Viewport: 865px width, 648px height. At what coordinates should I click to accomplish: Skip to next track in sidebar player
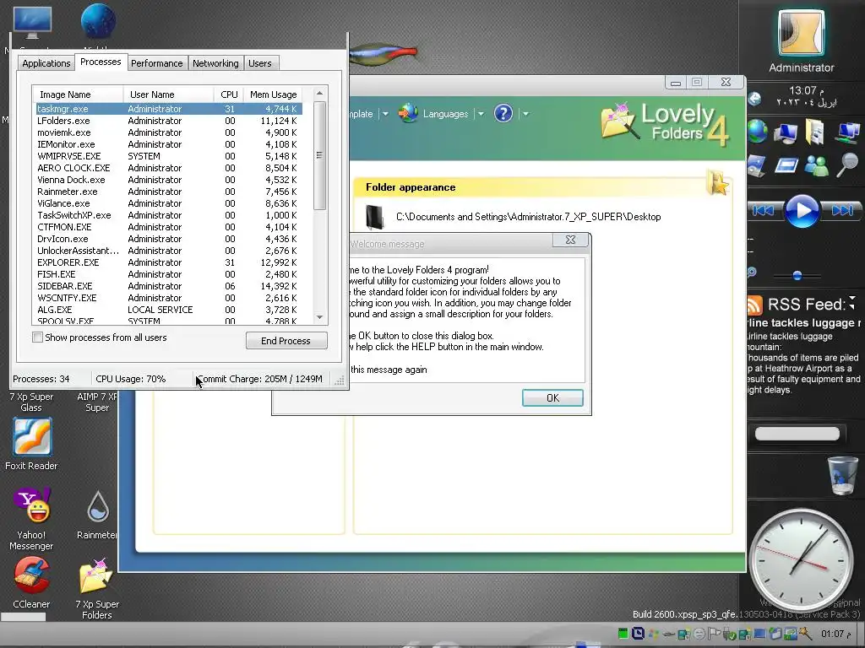[841, 210]
